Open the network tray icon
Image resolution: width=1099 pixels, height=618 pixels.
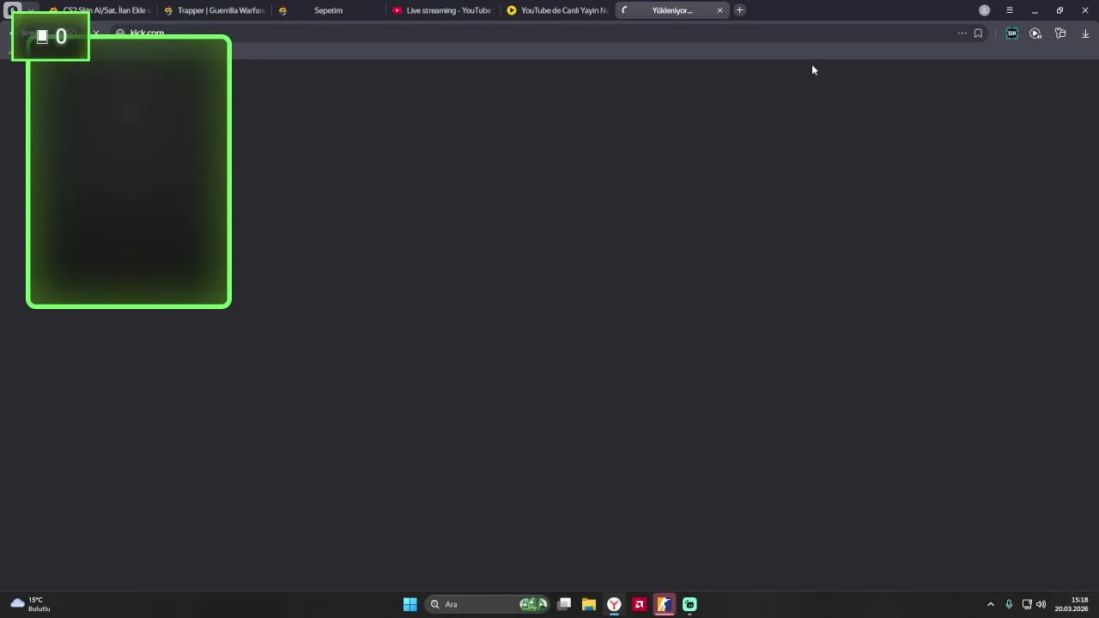1027,604
